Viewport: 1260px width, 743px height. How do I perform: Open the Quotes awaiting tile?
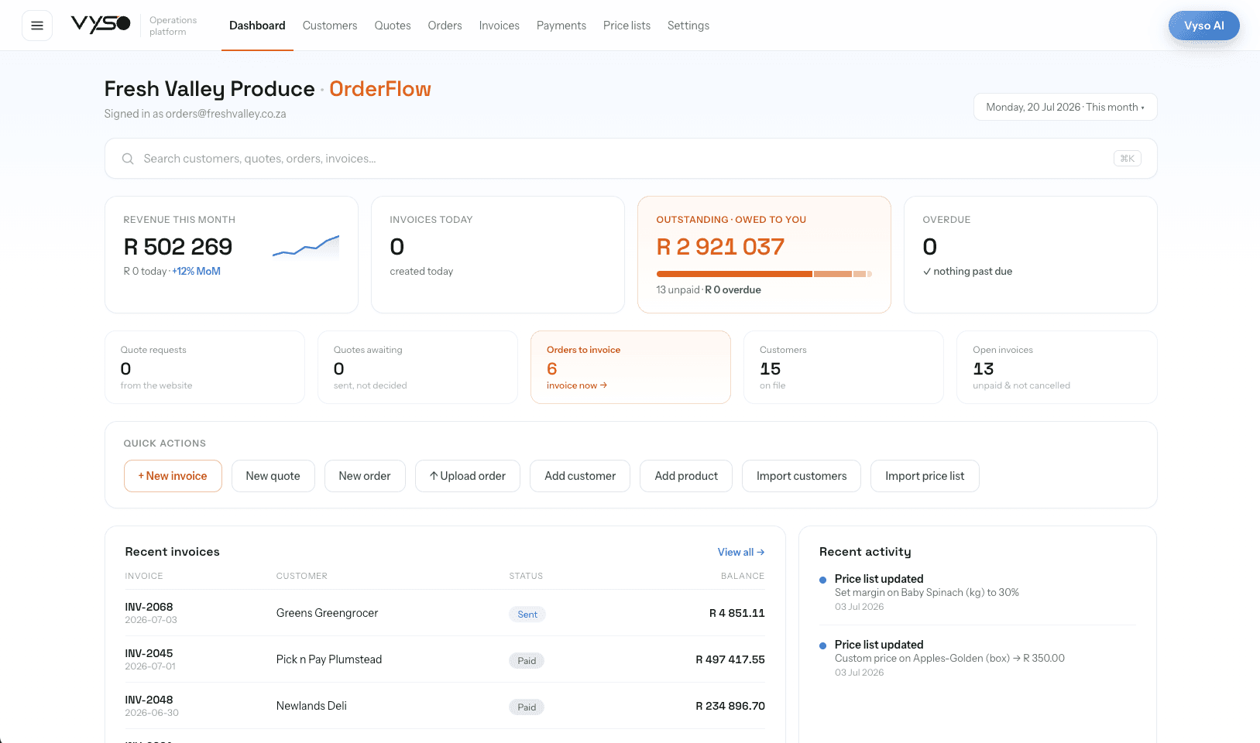(417, 368)
